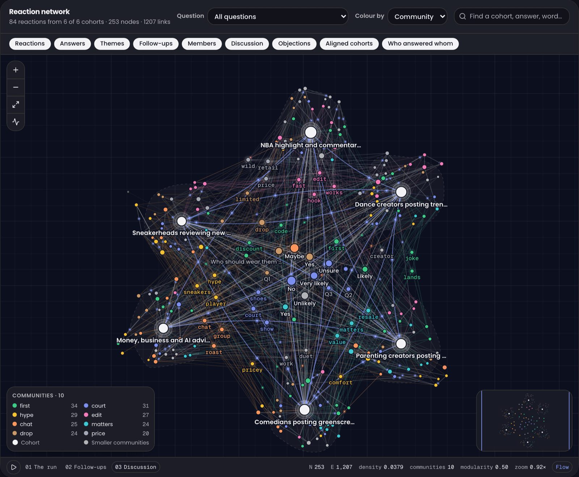Toggle the Answers filter chip
579x477 pixels.
pos(72,43)
